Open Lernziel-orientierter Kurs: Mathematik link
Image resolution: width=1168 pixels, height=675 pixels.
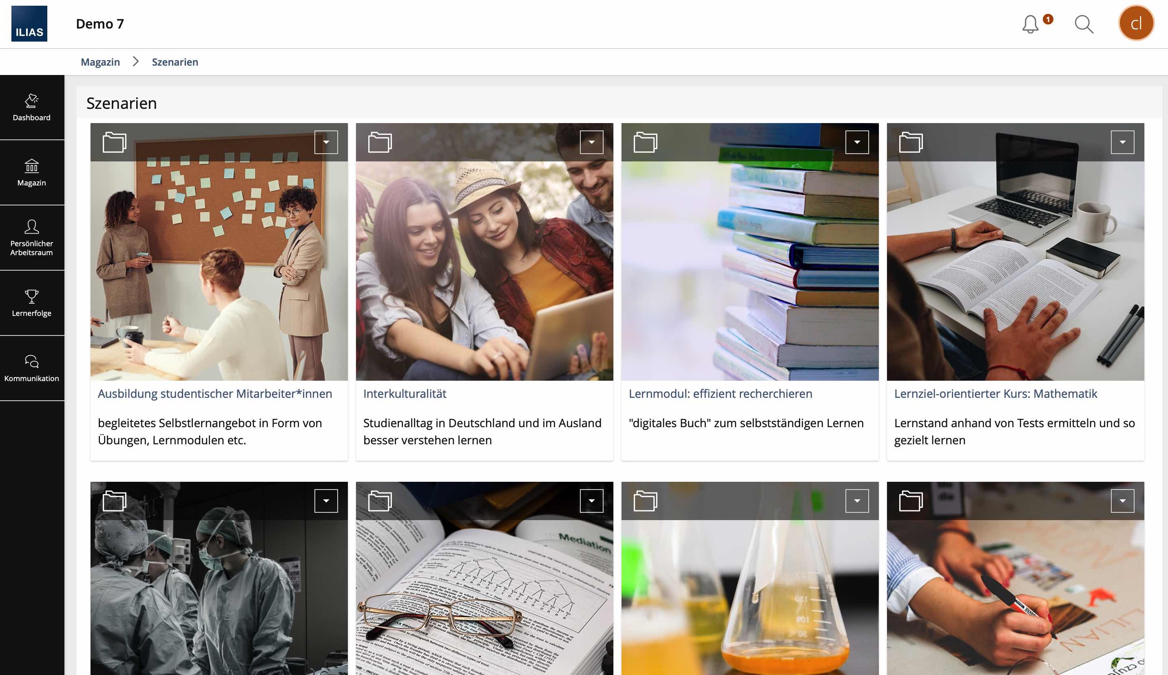[x=995, y=394]
